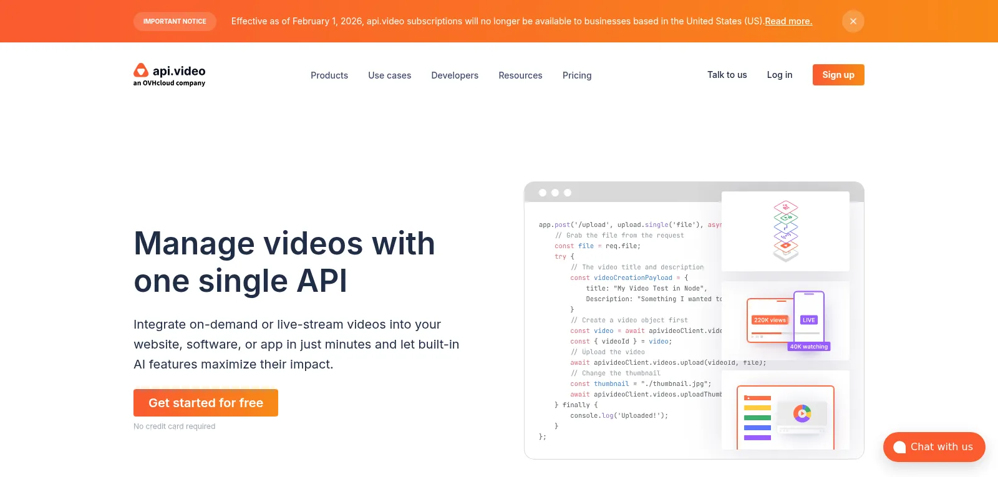Open the Resources menu
998x477 pixels.
point(520,75)
